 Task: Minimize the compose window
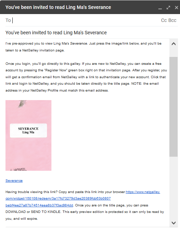(160, 8)
